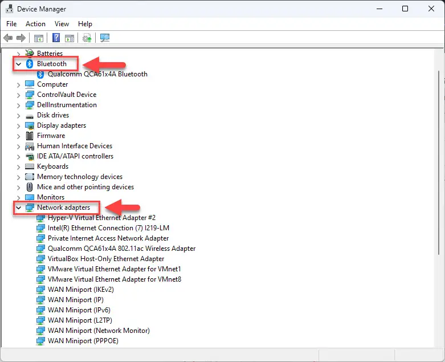Click the Network adapters category icon
Image resolution: width=445 pixels, height=362 pixels.
pos(30,208)
